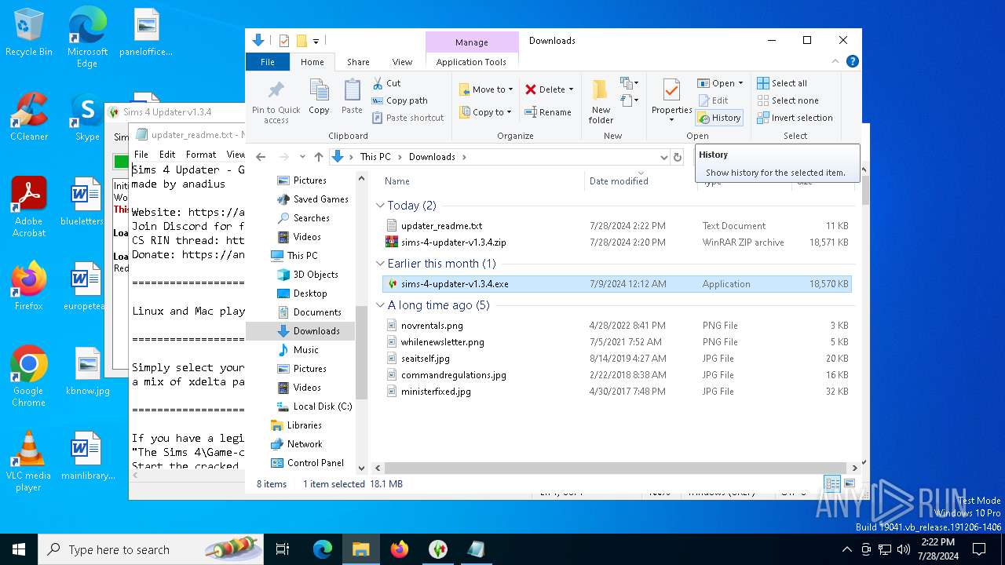Image resolution: width=1005 pixels, height=565 pixels.
Task: Collapse A long time ago group
Action: click(380, 305)
